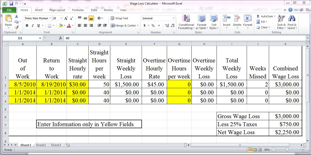Expand the Font Size dropdown
The height and width of the screenshot is (155, 311).
click(60, 18)
